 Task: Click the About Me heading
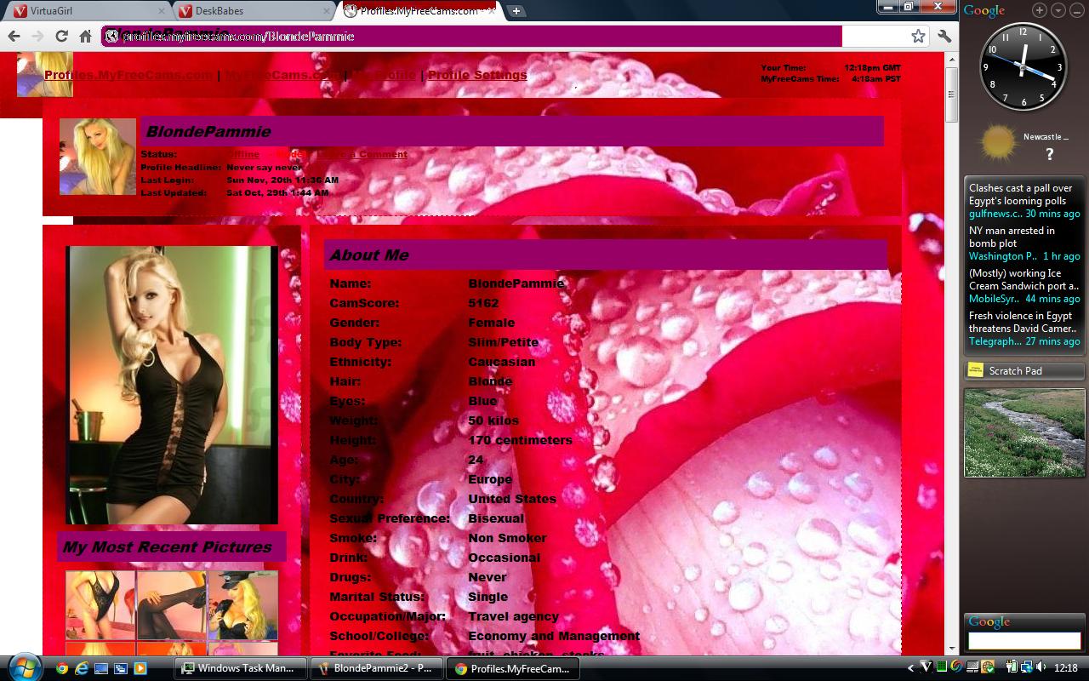369,255
